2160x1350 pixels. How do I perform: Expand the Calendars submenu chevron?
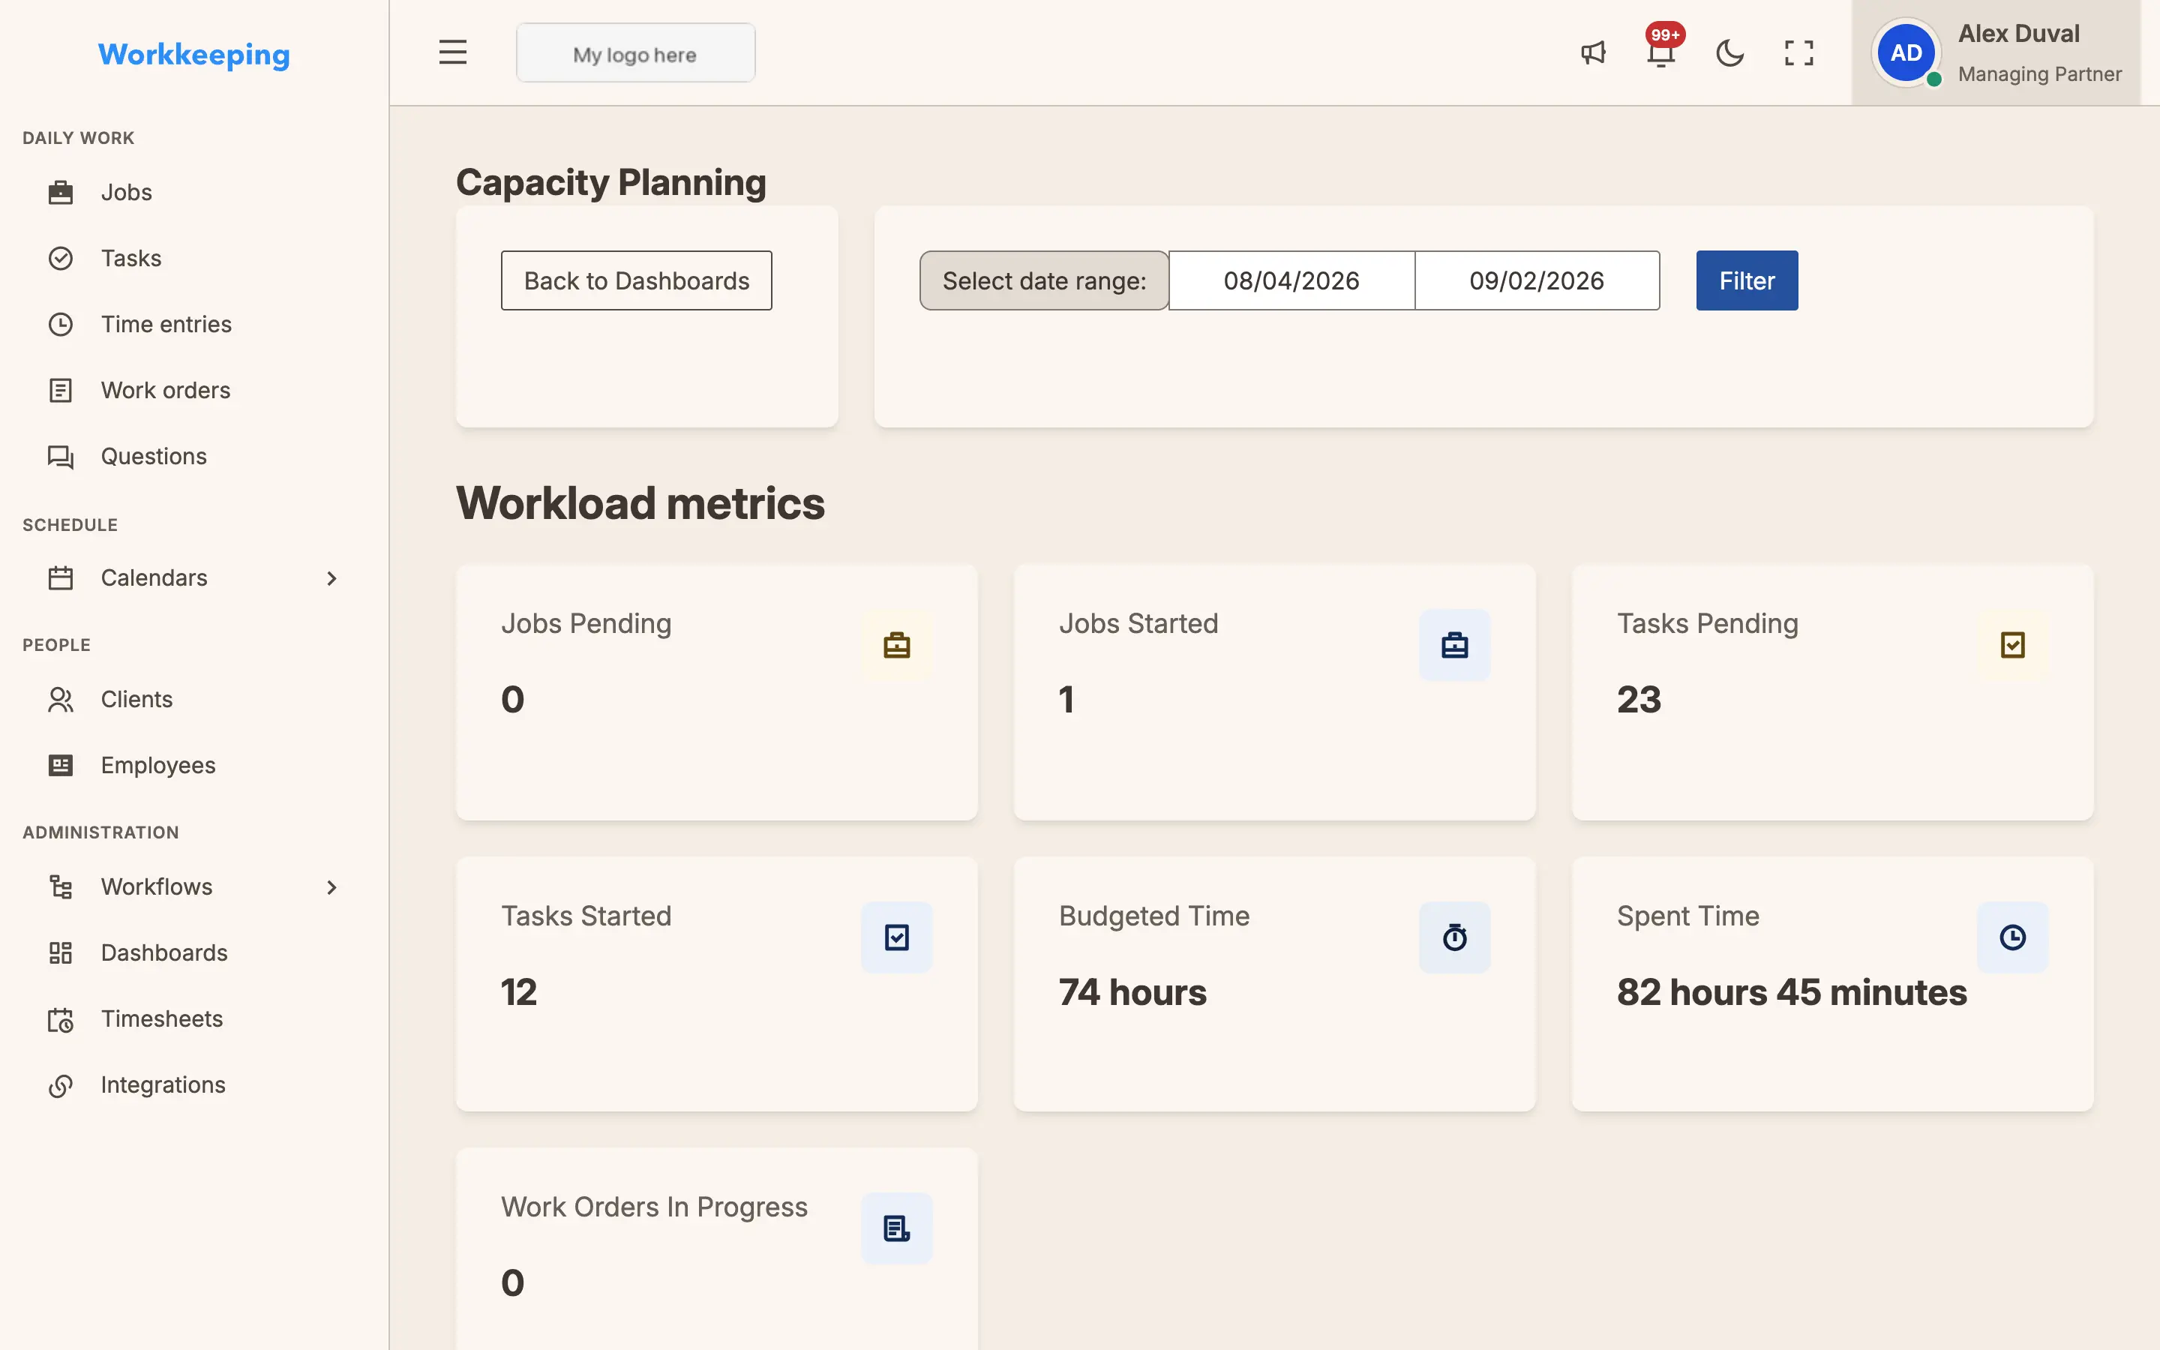coord(331,578)
